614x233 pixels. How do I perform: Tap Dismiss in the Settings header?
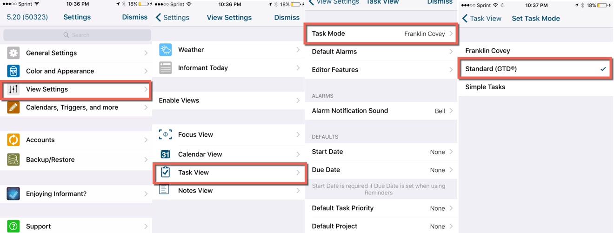click(x=134, y=17)
